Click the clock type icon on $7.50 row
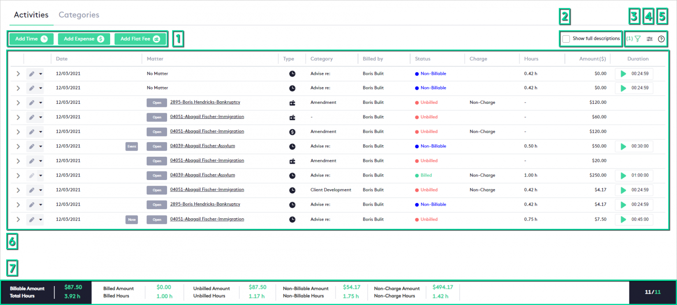This screenshot has width=677, height=305. pyautogui.click(x=292, y=219)
